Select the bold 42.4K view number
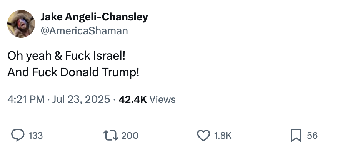The image size is (343, 151). [133, 99]
